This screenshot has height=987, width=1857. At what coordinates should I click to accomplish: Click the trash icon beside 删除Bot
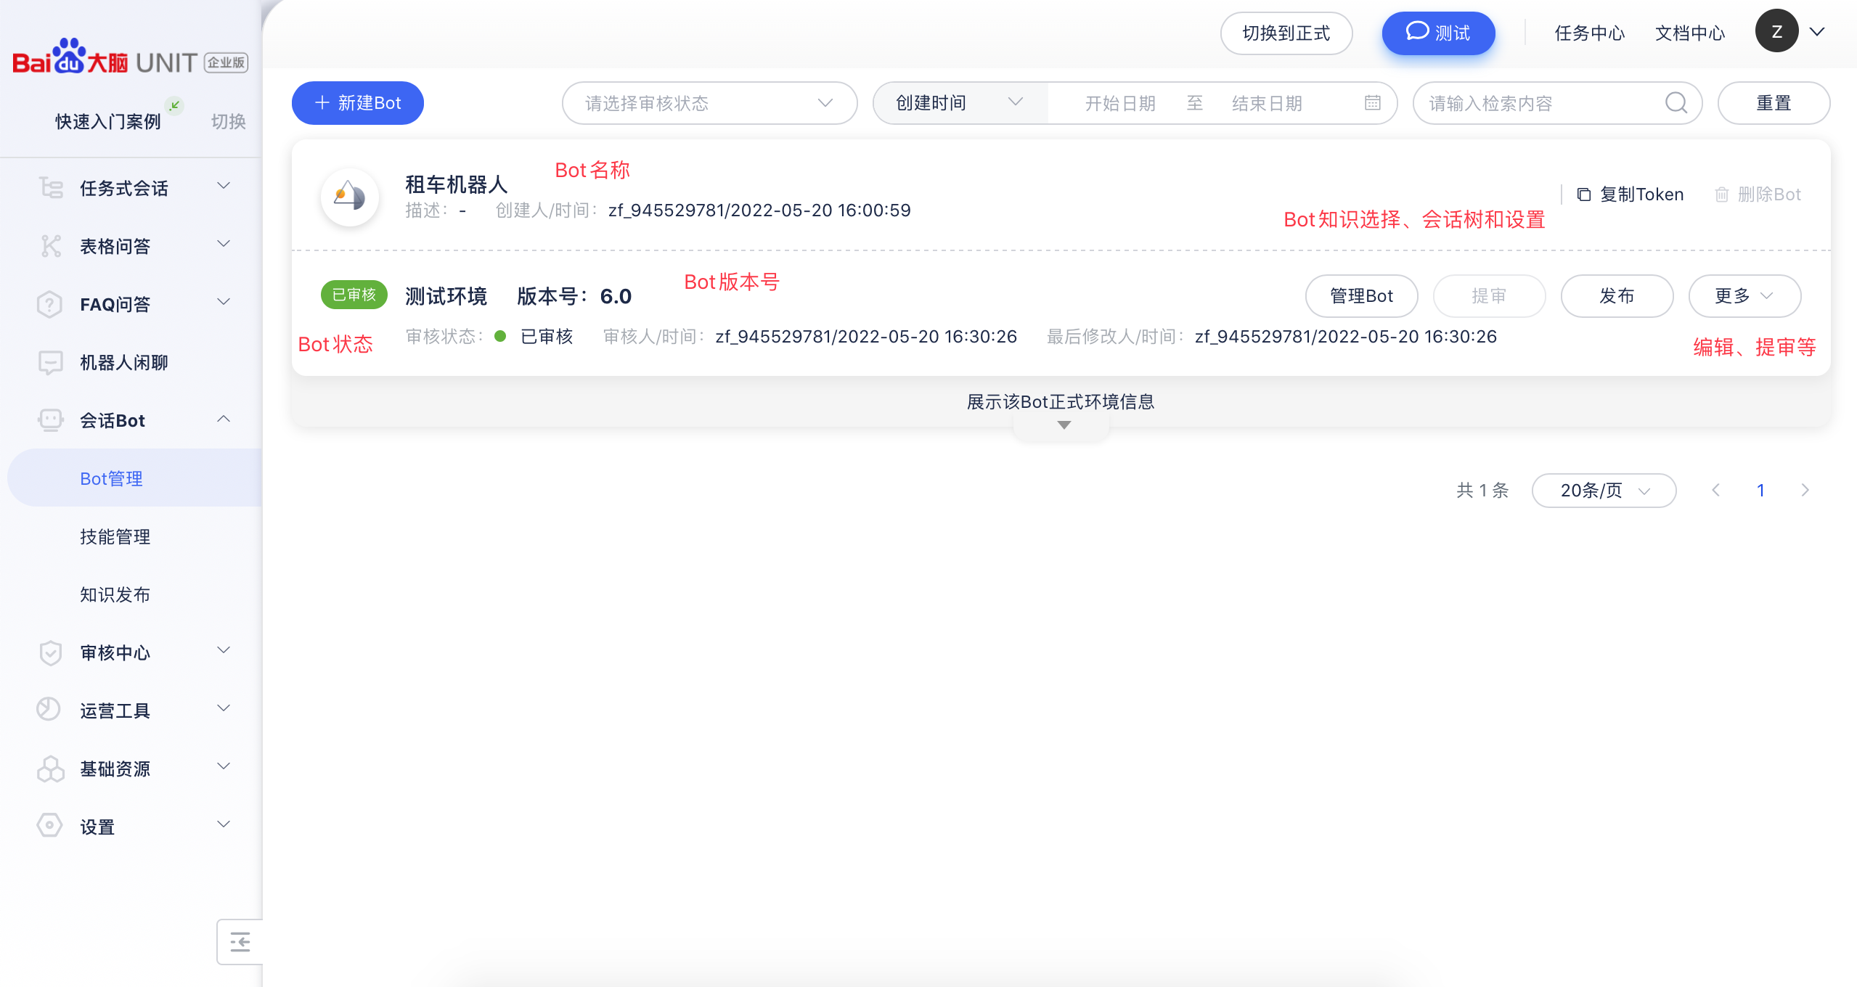(1721, 194)
